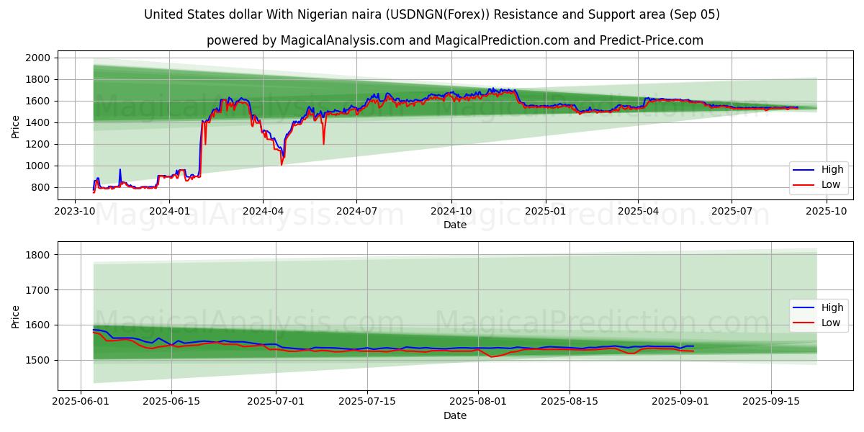Click the 2025-04 date tick label

pos(638,210)
